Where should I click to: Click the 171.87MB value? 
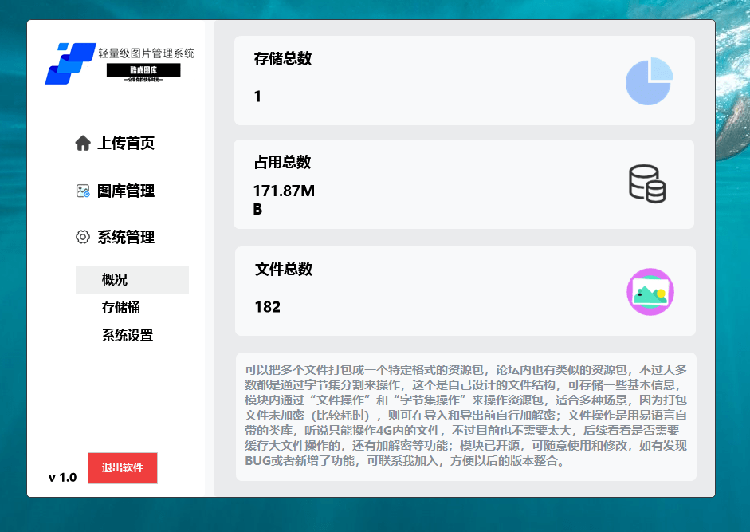[284, 199]
